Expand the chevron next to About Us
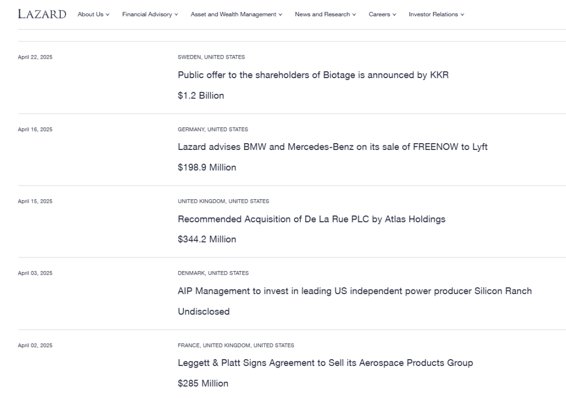Image resolution: width=566 pixels, height=398 pixels. 107,15
